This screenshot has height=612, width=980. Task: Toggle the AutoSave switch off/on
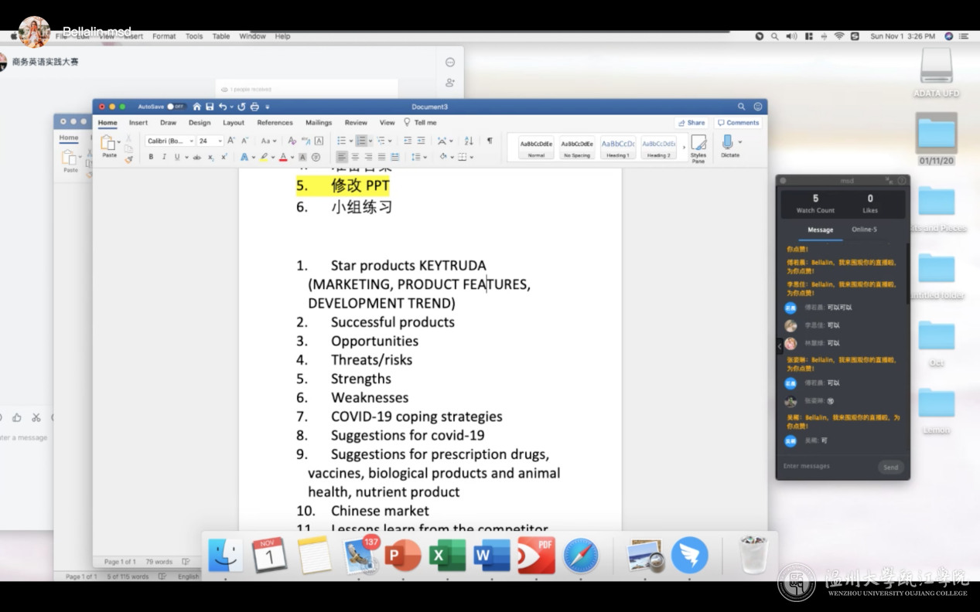click(x=176, y=107)
